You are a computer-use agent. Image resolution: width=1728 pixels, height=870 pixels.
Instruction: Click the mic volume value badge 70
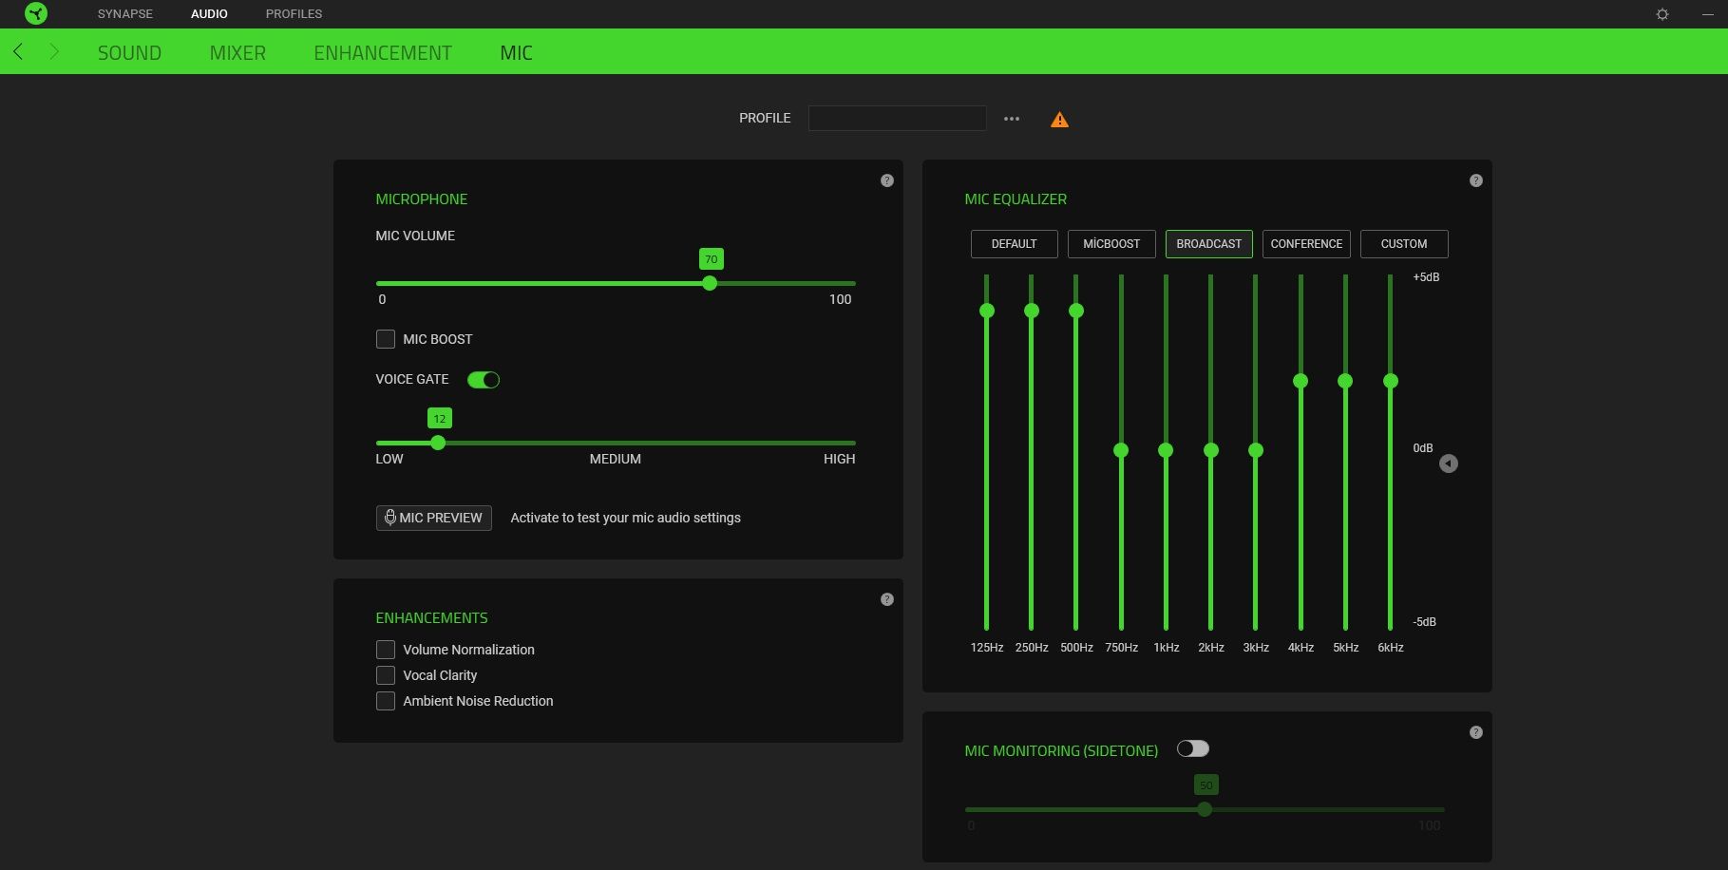(x=711, y=259)
